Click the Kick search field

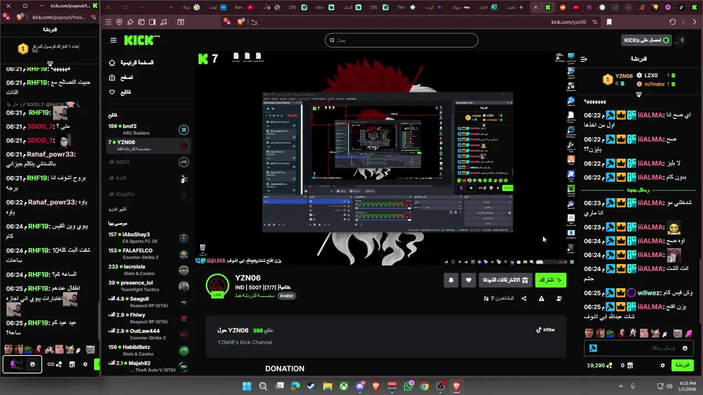401,40
